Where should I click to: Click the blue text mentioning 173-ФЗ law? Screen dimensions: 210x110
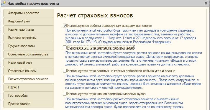pos(131,36)
